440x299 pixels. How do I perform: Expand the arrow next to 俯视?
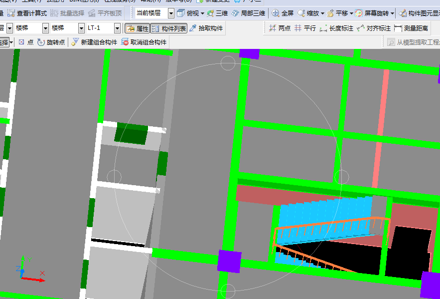click(202, 13)
